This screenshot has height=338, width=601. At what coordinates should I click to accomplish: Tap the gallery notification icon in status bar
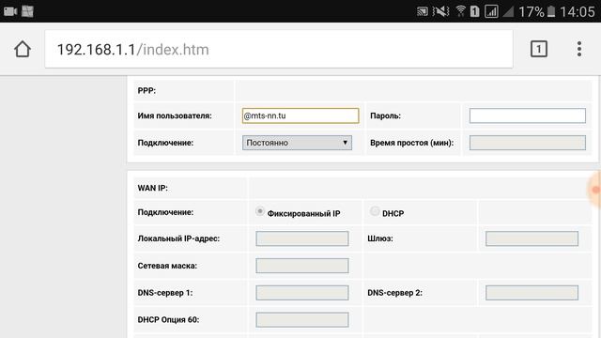coord(27,11)
